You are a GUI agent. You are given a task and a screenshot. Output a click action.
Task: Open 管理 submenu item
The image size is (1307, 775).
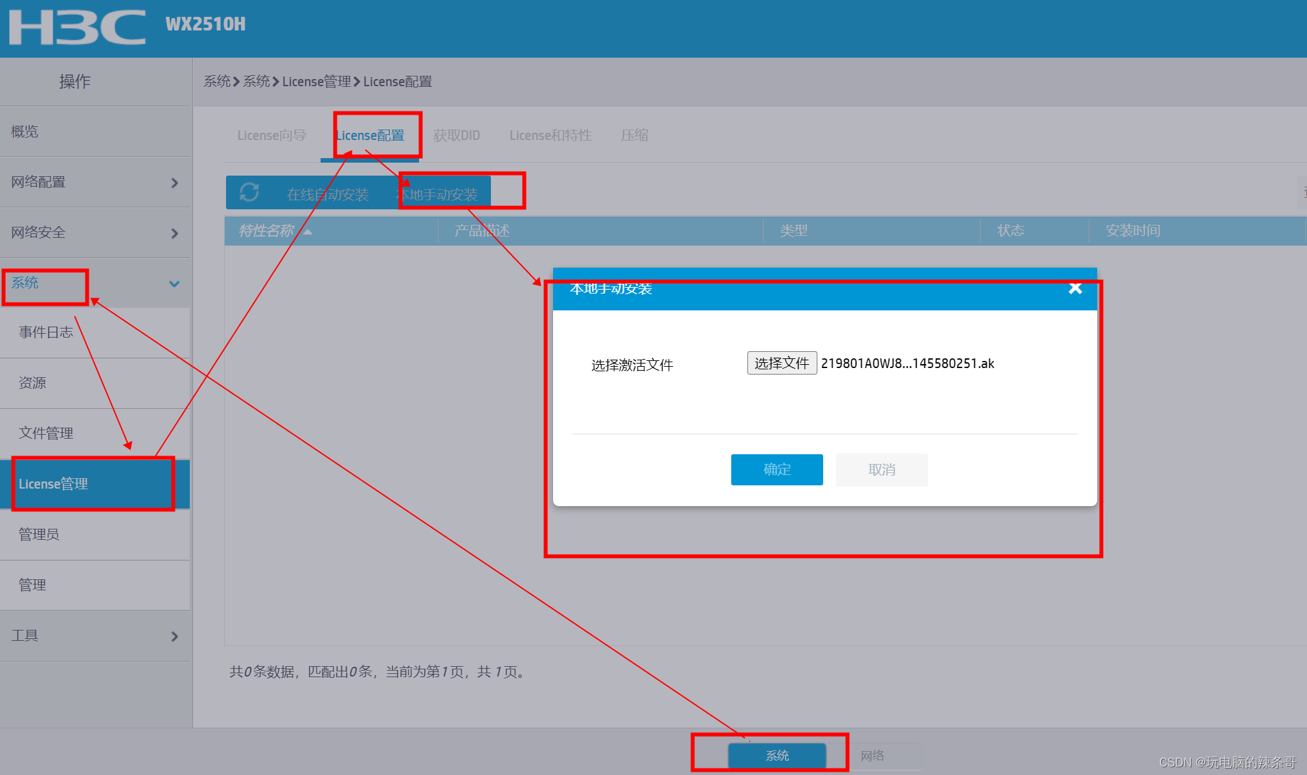pyautogui.click(x=95, y=585)
